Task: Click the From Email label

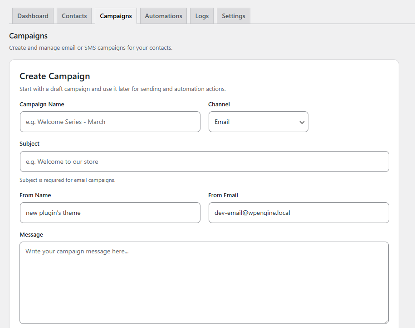Action: pyautogui.click(x=223, y=195)
